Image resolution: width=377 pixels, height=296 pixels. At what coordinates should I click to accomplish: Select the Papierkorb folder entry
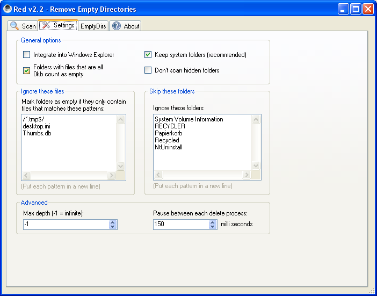coord(168,133)
